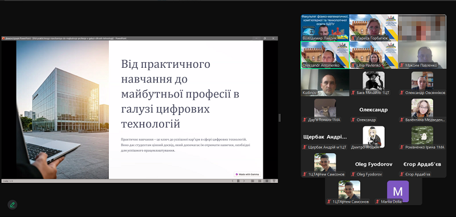Select Mariia Dolia purple M avatar
This screenshot has width=456, height=217.
(397, 191)
